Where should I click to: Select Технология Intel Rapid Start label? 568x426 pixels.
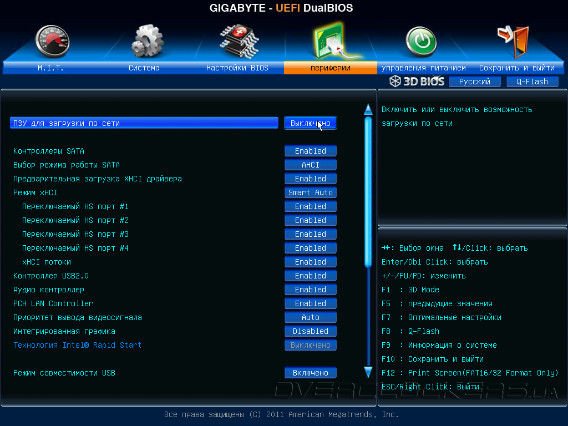point(77,345)
